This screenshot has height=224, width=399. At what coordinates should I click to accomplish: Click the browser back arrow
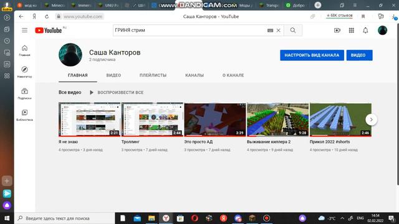21,17
